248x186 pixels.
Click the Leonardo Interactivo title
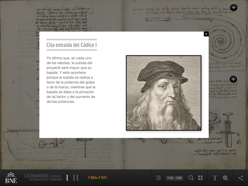pos(36,178)
